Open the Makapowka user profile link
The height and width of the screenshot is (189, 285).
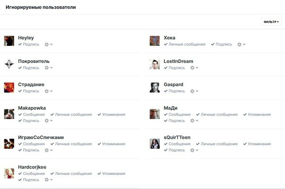tap(32, 108)
